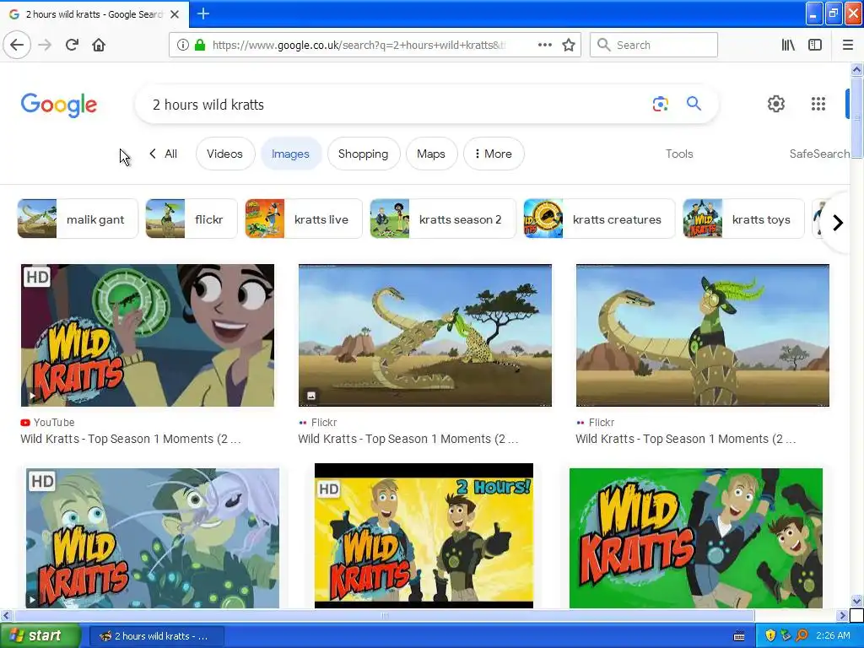Click the orange magnifier tray icon
The height and width of the screenshot is (648, 864).
pyautogui.click(x=802, y=635)
